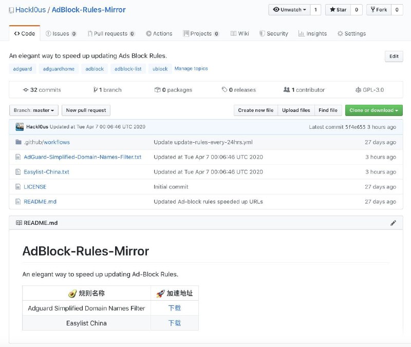Click the project board icon on Projects tab
Image resolution: width=411 pixels, height=347 pixels.
186,33
